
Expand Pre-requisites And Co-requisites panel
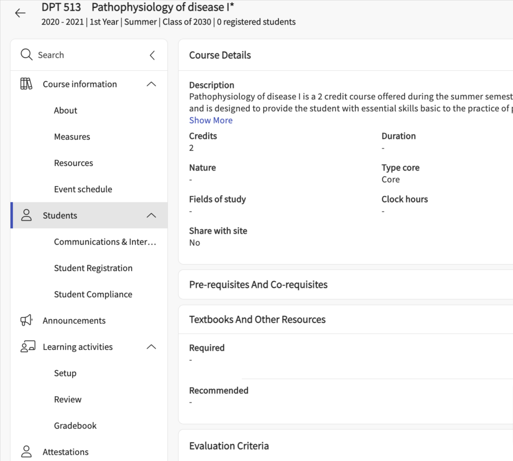click(x=258, y=284)
